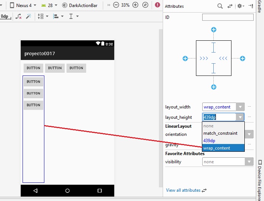Click the zoom in plus icon
Screen dimensions: 264x201
tap(135, 5)
